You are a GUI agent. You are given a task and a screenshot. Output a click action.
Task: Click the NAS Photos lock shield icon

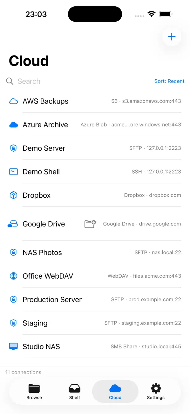[x=13, y=253]
